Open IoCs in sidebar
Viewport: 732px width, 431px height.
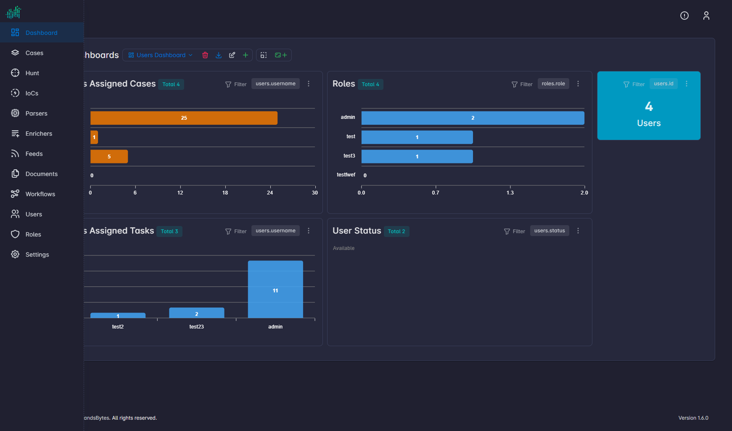pyautogui.click(x=42, y=93)
